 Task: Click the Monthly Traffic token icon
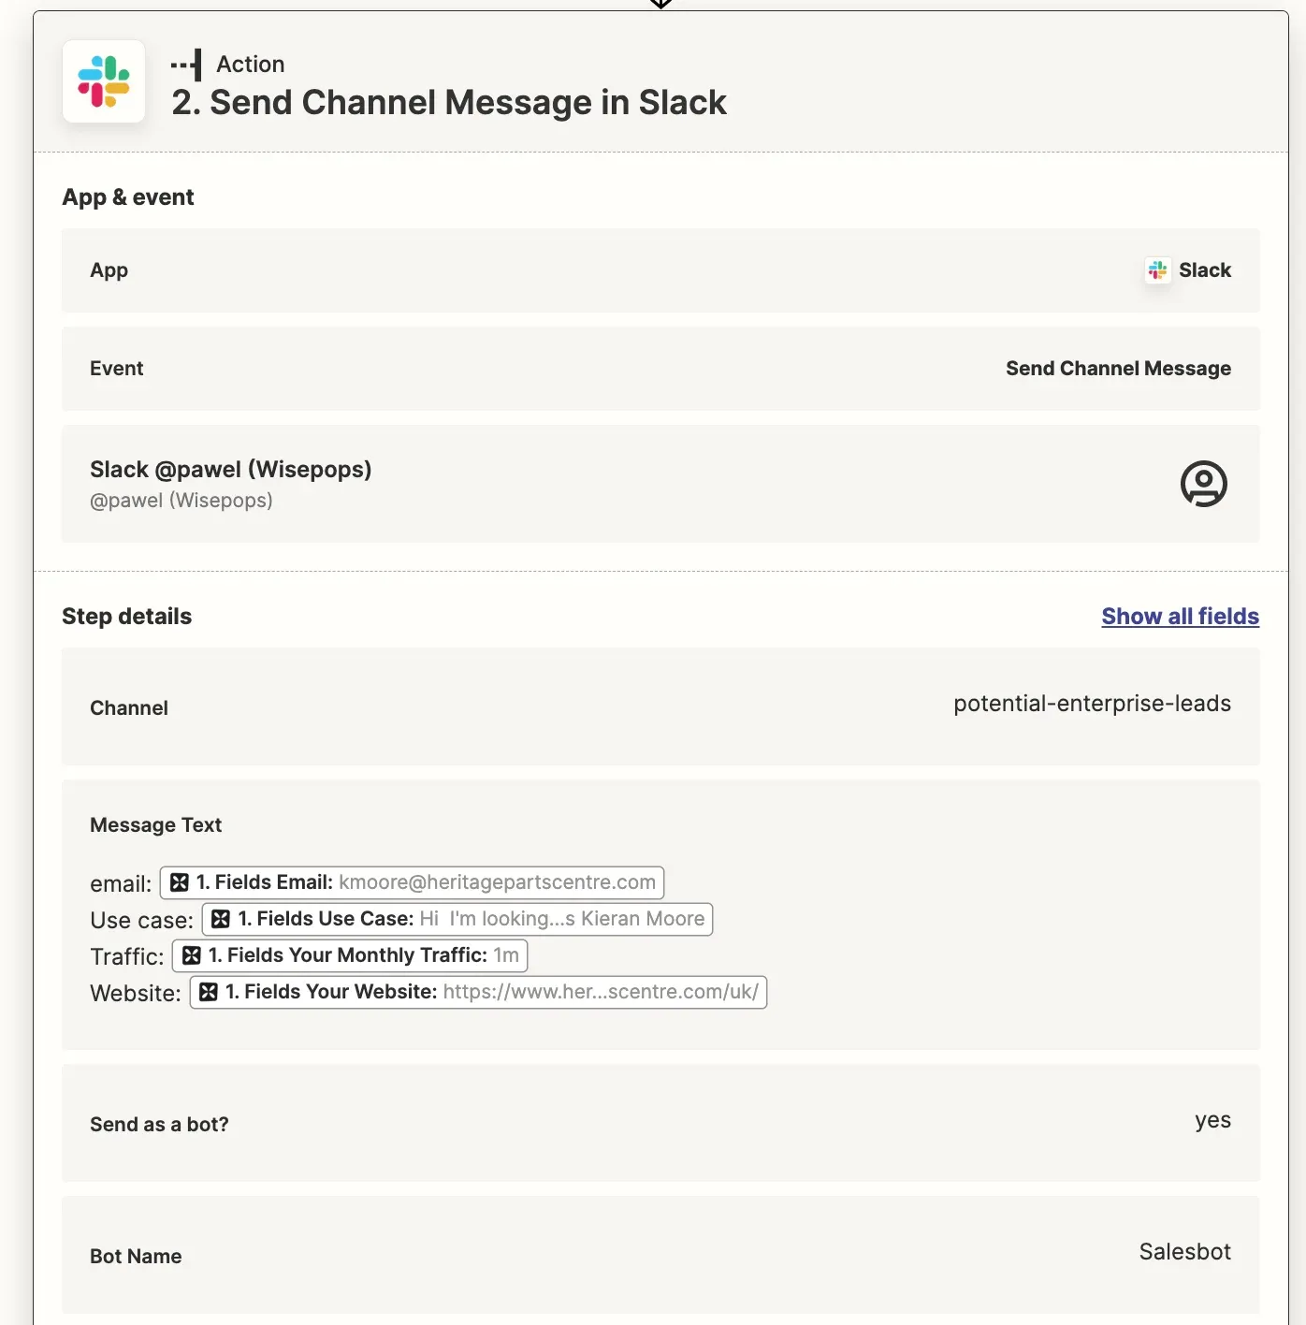(192, 955)
